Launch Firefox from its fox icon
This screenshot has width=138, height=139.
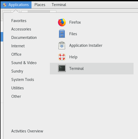pos(62,22)
